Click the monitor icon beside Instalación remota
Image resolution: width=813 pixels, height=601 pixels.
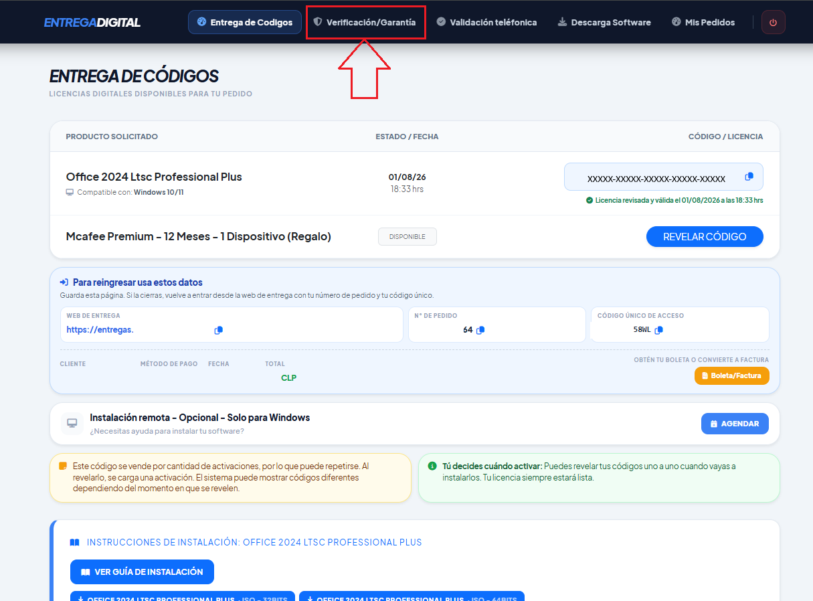point(72,423)
